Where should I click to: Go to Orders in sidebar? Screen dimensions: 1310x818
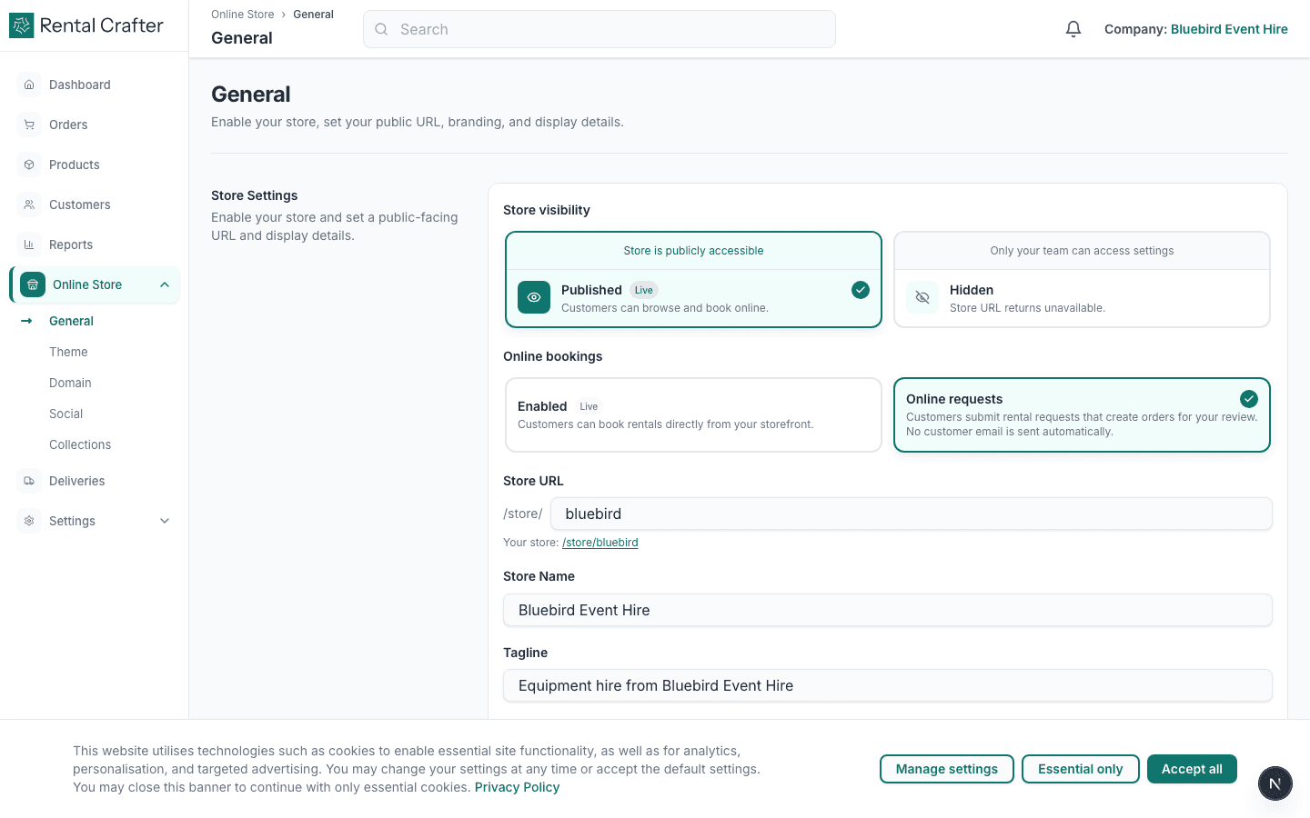(x=68, y=125)
